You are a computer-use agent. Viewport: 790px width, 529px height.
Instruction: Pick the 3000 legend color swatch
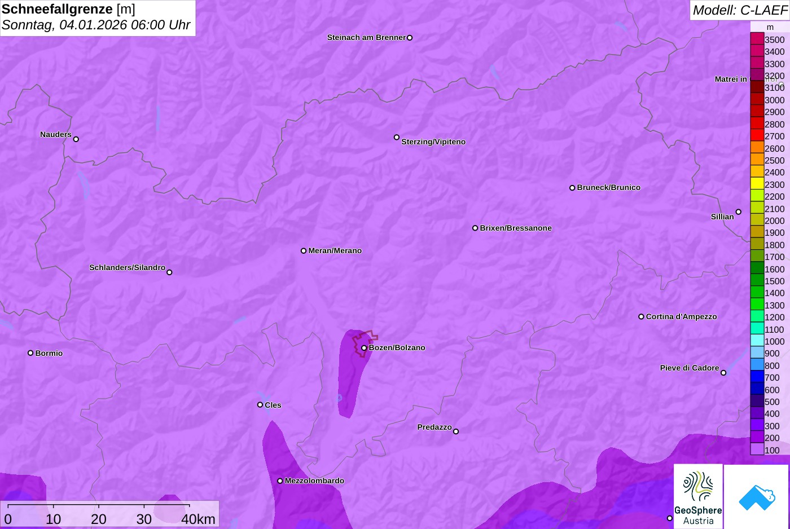point(757,99)
